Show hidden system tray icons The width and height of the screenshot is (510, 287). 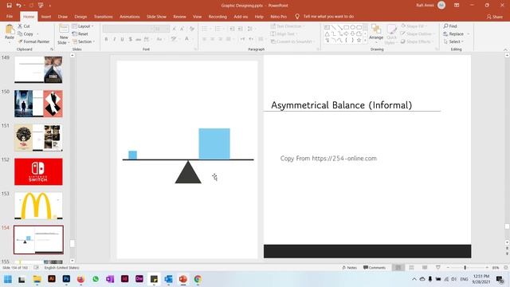tap(414, 279)
